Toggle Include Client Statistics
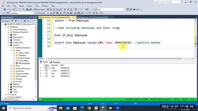Image resolution: width=198 pixels, height=111 pixels. [71, 13]
